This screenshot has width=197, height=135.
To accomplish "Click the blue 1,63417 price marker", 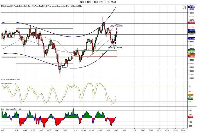I will click(191, 30).
